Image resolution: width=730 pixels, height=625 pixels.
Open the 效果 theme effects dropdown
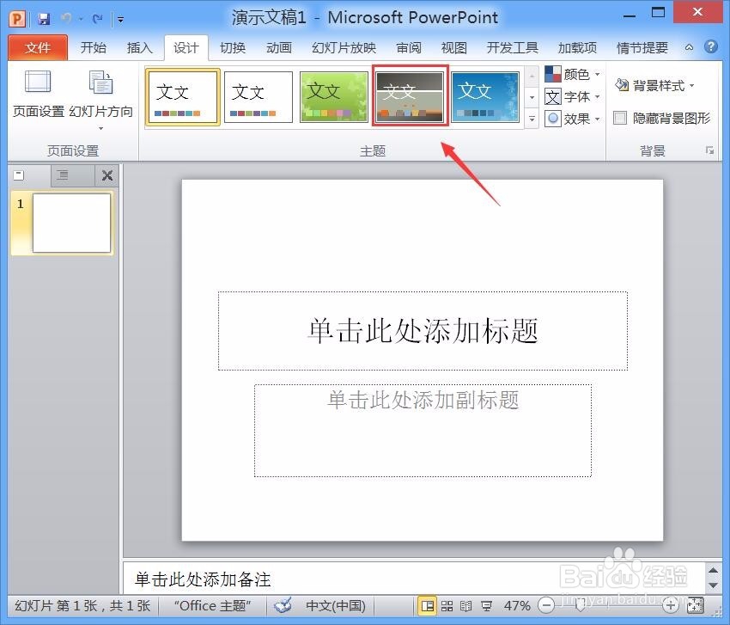click(x=572, y=119)
